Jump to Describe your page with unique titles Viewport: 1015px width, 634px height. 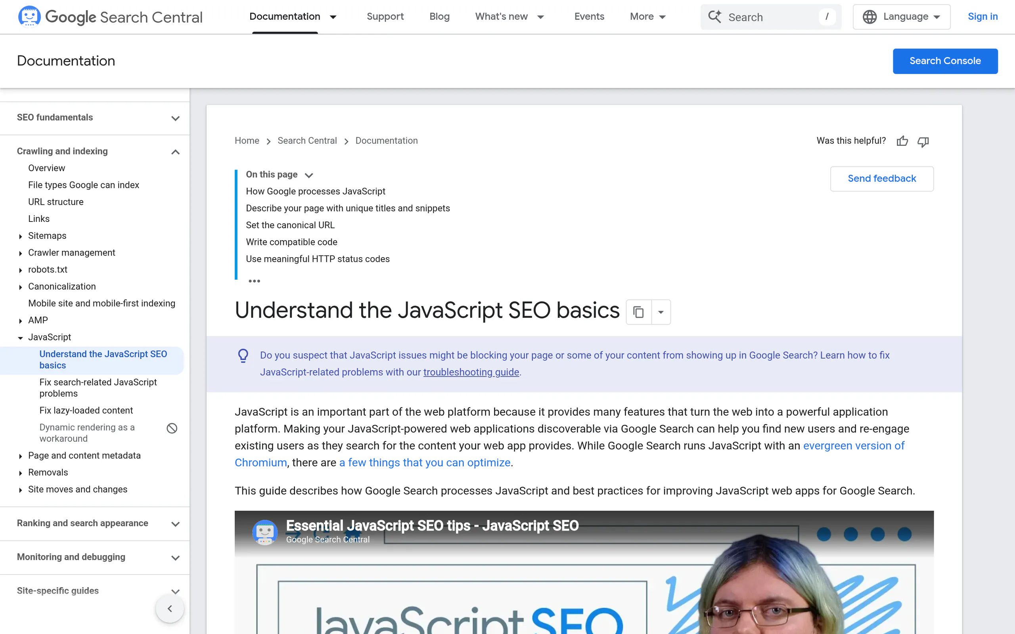(x=348, y=208)
